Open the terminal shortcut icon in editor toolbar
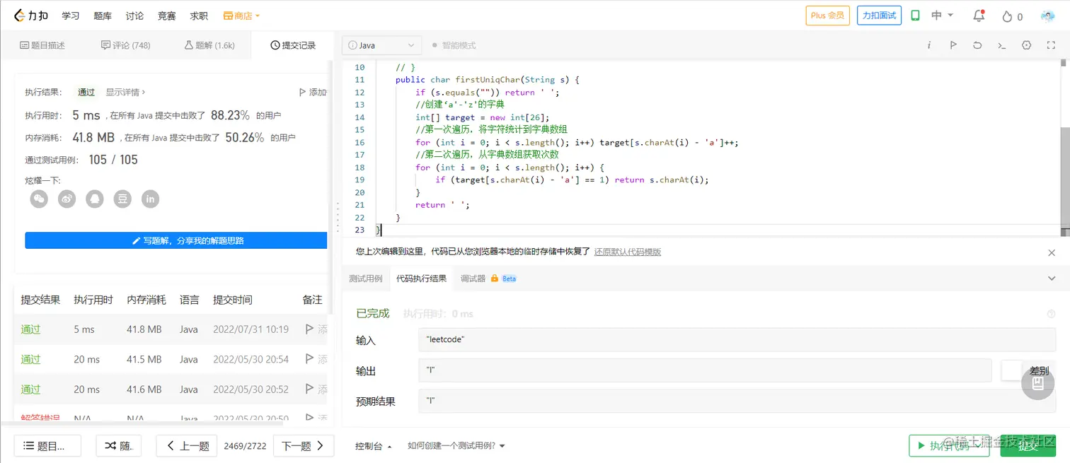Viewport: 1070px width, 463px height. (x=1001, y=45)
